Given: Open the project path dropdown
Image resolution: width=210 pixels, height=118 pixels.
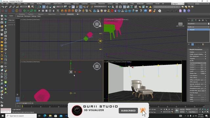Looking at the screenshot, I should point(167,7).
